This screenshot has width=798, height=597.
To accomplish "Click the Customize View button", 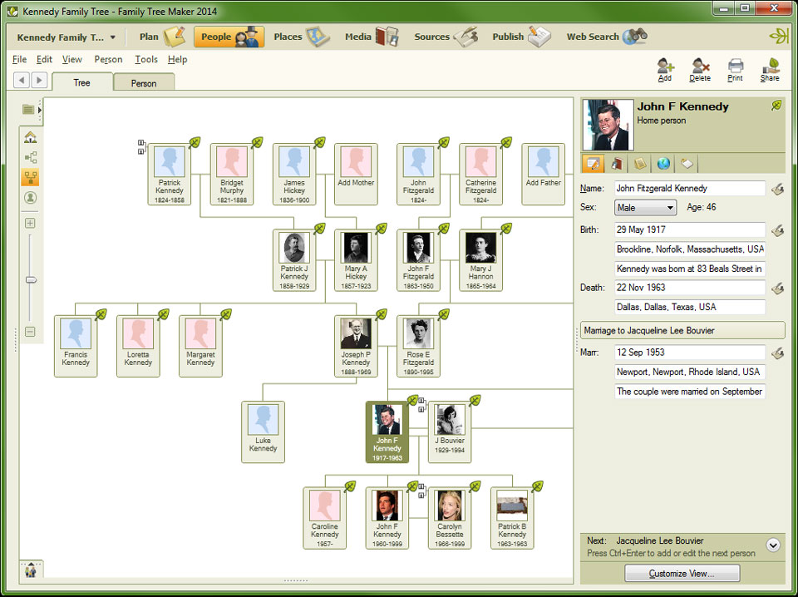I will pyautogui.click(x=682, y=573).
